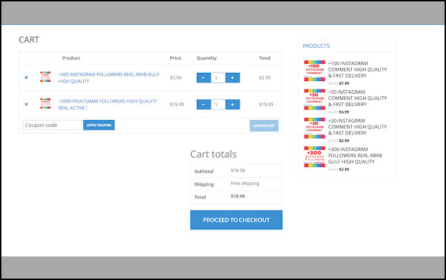Open +2000 Insatgram Followers High Quality link
The image size is (446, 280).
point(107,105)
